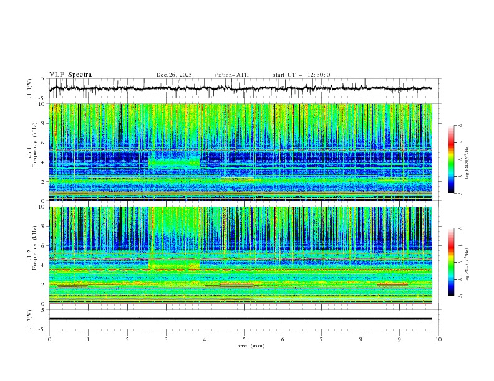Viewport: 494px width, 381px height.
Task: Click the yellow-green 4 kHz burst in ch.2 spectrogram
Action: (x=174, y=265)
